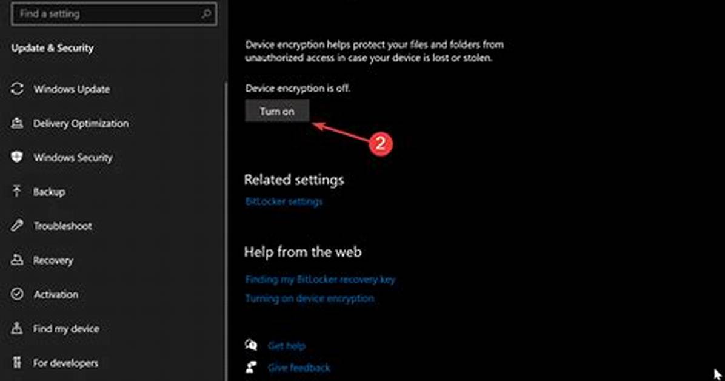
Task: Click the Windows Security shield icon
Action: (x=17, y=157)
